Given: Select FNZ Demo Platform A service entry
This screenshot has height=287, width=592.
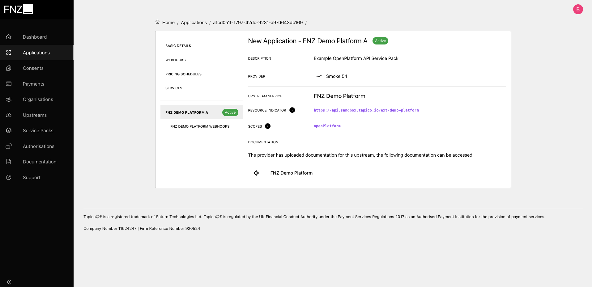Looking at the screenshot, I should coord(202,112).
